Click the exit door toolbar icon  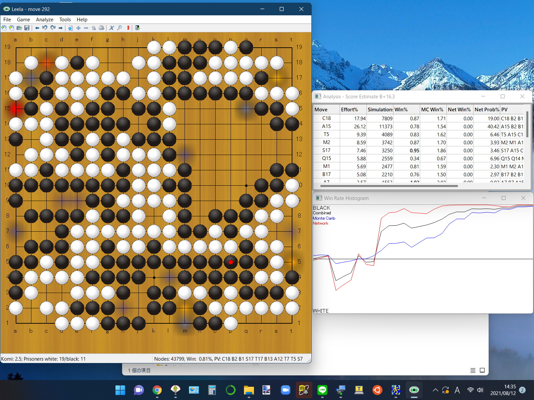coord(138,28)
